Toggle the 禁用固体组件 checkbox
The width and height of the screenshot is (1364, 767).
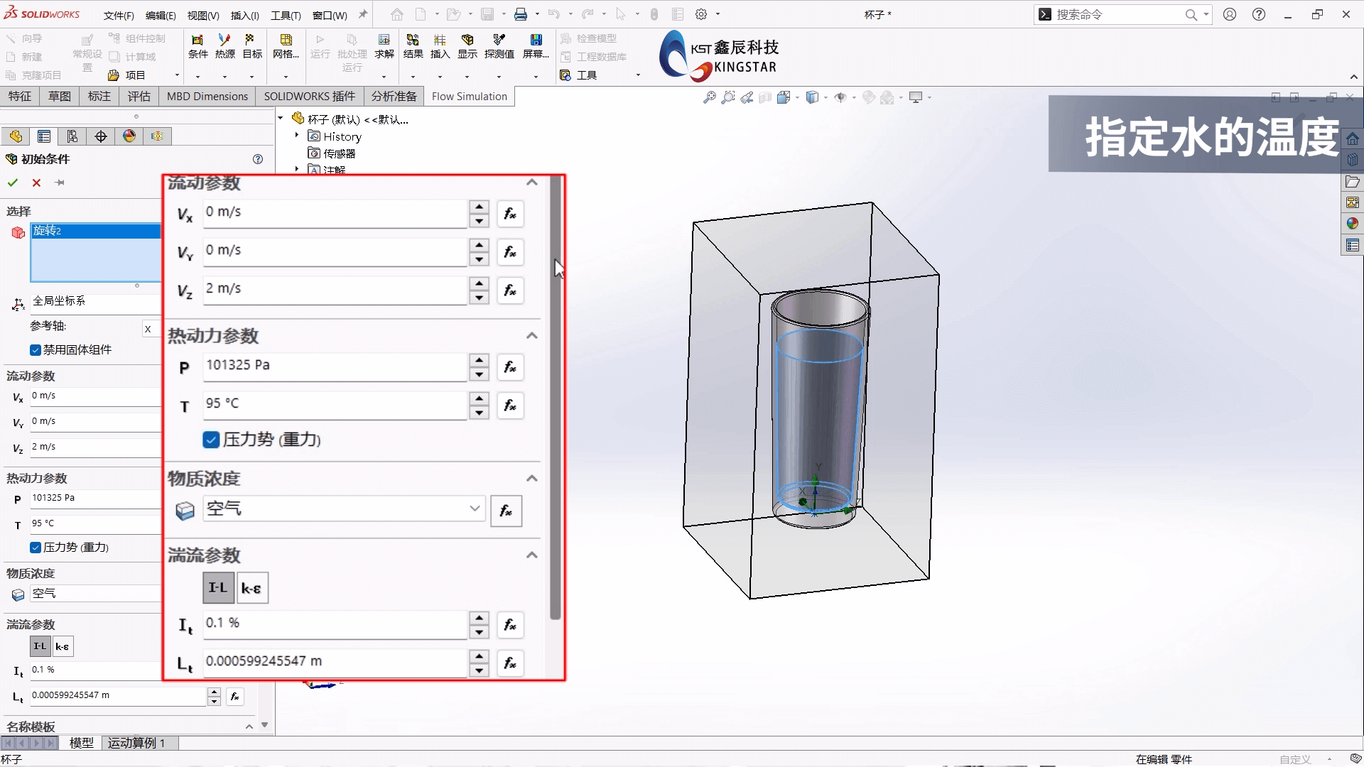[x=36, y=350]
